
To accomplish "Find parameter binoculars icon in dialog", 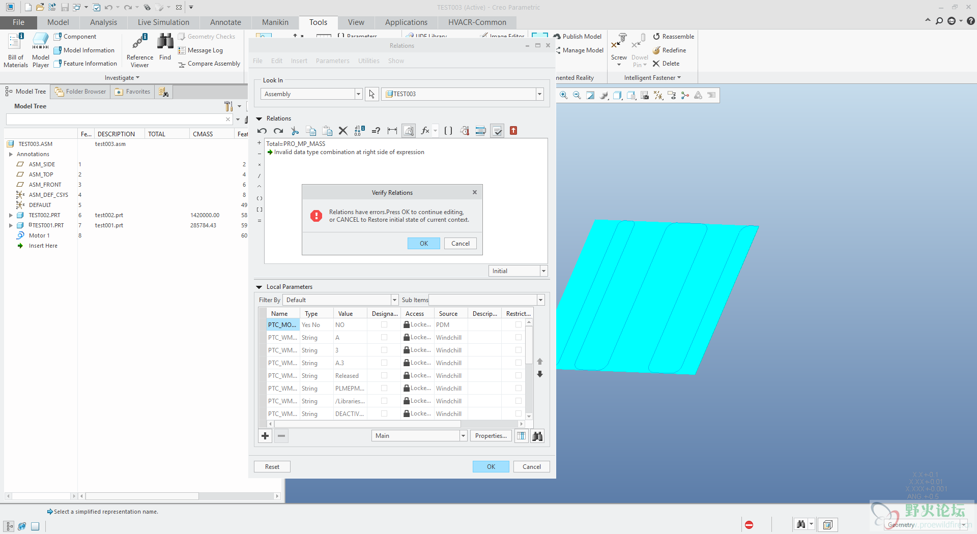I will click(x=537, y=436).
